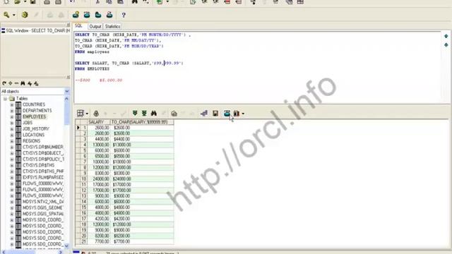Click the fourth teal database icon
Viewport: 452px width, 254px height.
109,15
